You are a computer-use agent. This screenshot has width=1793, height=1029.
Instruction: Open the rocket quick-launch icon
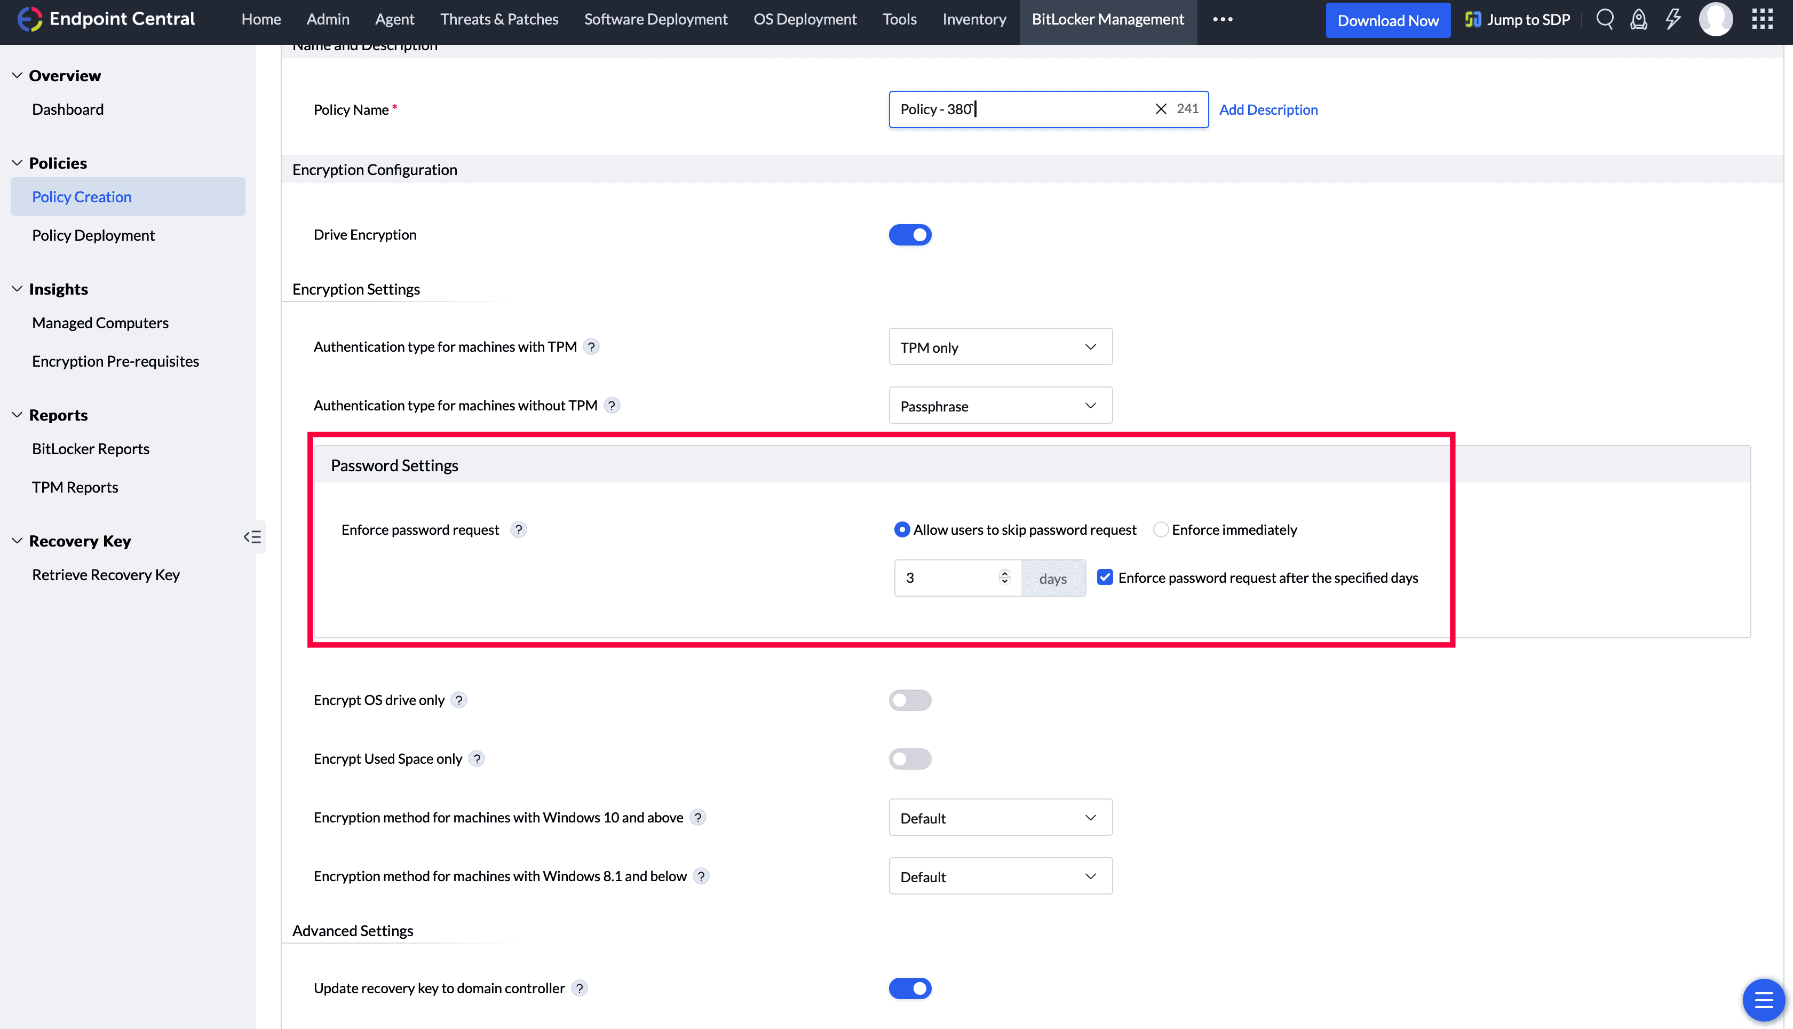1638,19
